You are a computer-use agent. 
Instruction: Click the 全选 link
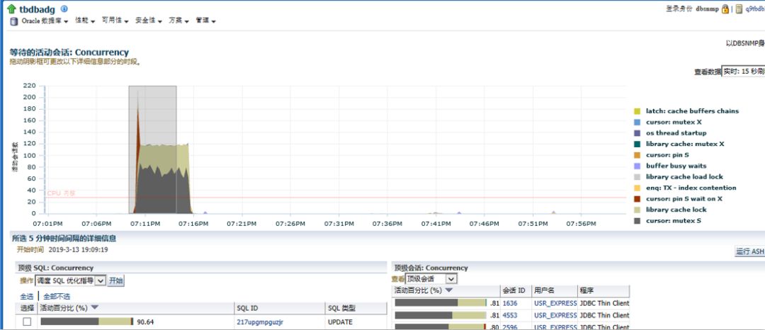[x=26, y=296]
